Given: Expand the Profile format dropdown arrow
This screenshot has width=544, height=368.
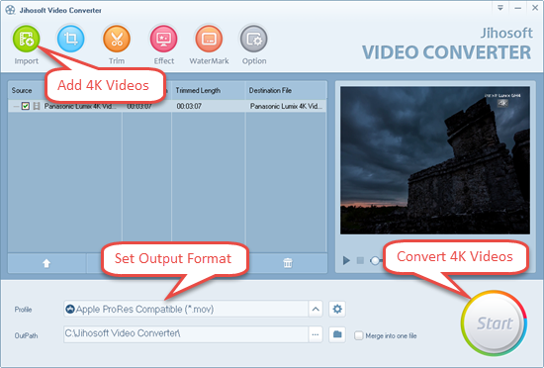Looking at the screenshot, I should click(x=316, y=309).
